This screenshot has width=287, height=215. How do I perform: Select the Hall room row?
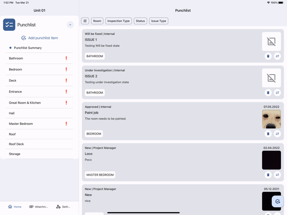(x=39, y=113)
